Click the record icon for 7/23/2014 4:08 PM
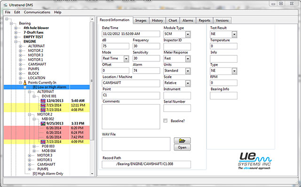 pos(43,110)
